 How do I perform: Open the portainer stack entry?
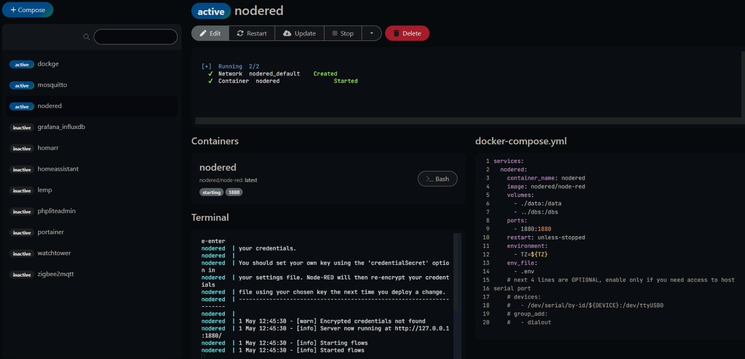51,232
